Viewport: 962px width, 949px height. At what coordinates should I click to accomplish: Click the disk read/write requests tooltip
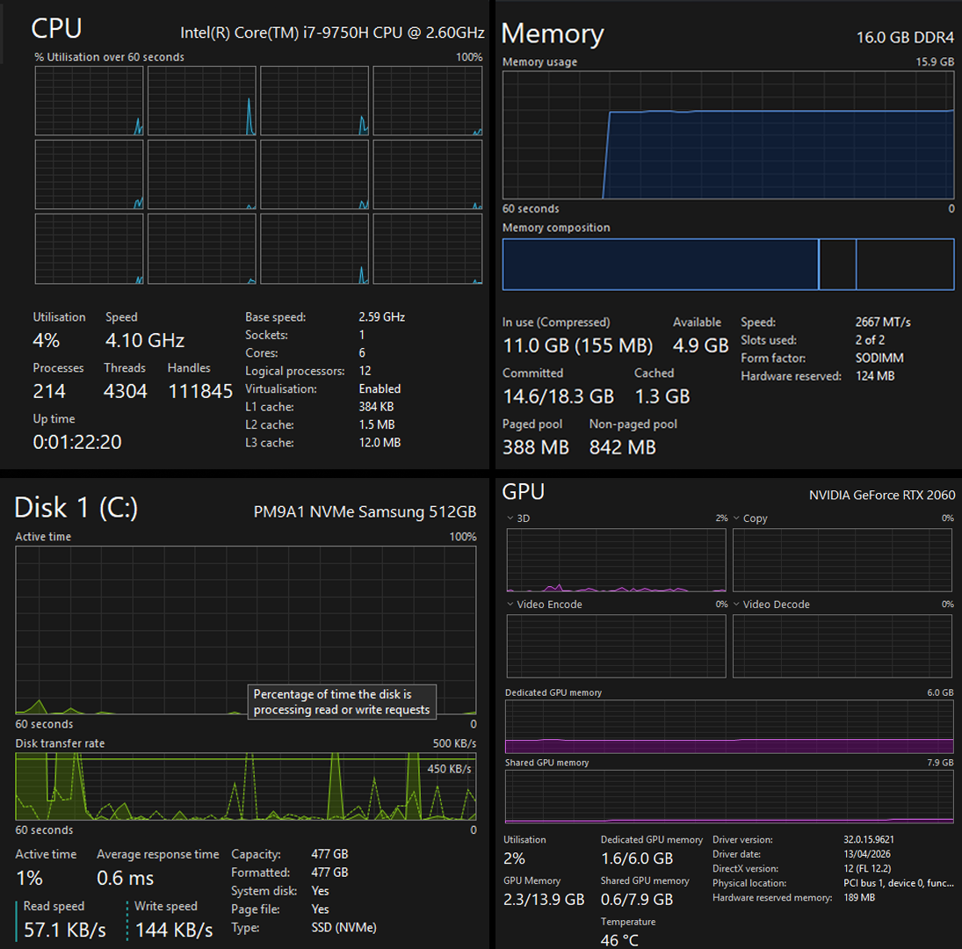pyautogui.click(x=342, y=702)
